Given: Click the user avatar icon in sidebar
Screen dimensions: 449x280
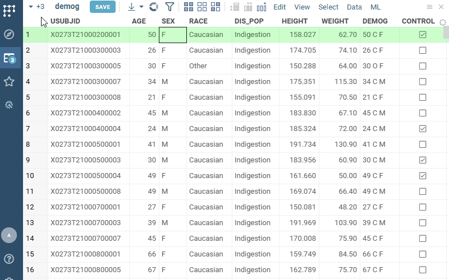Looking at the screenshot, I should (x=9, y=235).
